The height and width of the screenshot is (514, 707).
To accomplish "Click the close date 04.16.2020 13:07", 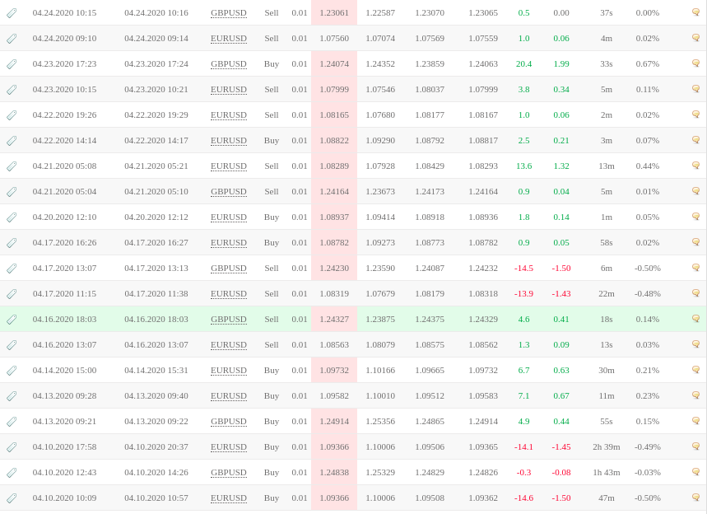I will (156, 344).
